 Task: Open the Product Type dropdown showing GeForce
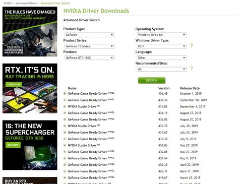coord(89,35)
